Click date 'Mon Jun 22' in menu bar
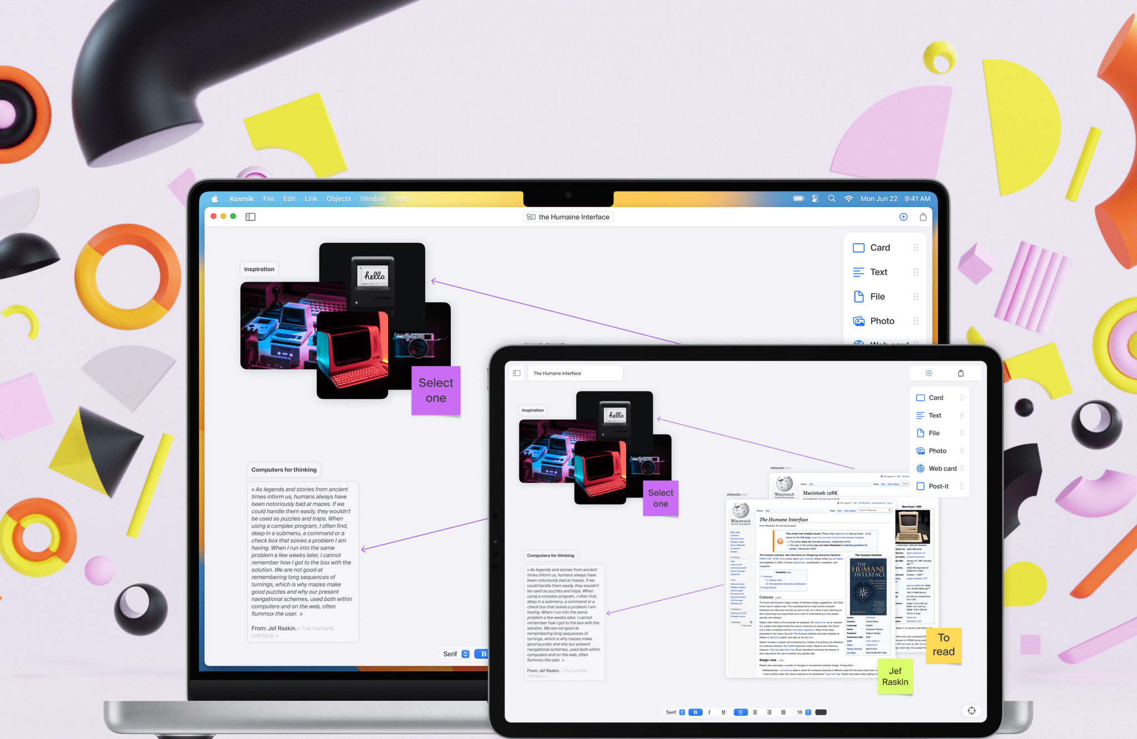This screenshot has width=1137, height=739. click(879, 199)
